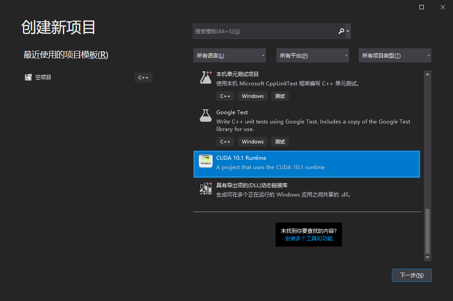Click the C++ tag under Google Test

click(x=225, y=141)
